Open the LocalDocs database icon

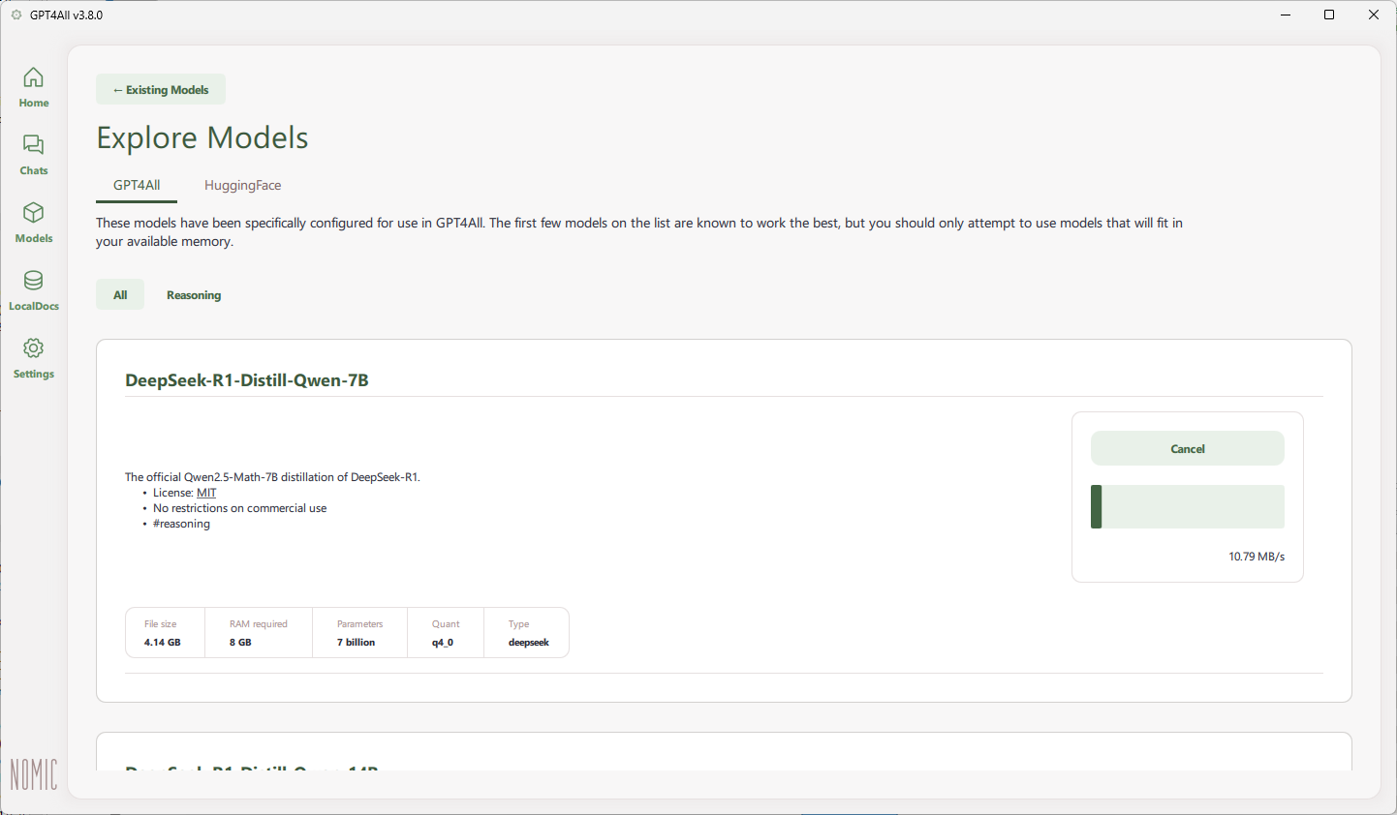[33, 281]
